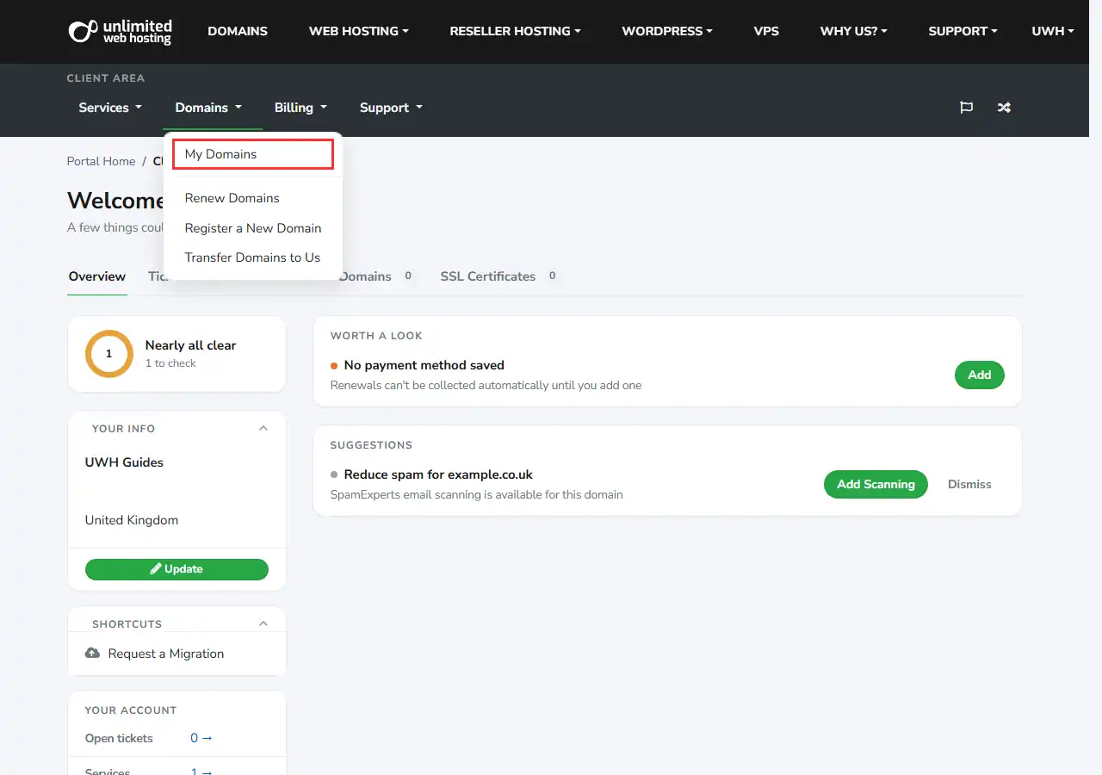Click the green Update button
Image resolution: width=1102 pixels, height=775 pixels.
pyautogui.click(x=176, y=569)
